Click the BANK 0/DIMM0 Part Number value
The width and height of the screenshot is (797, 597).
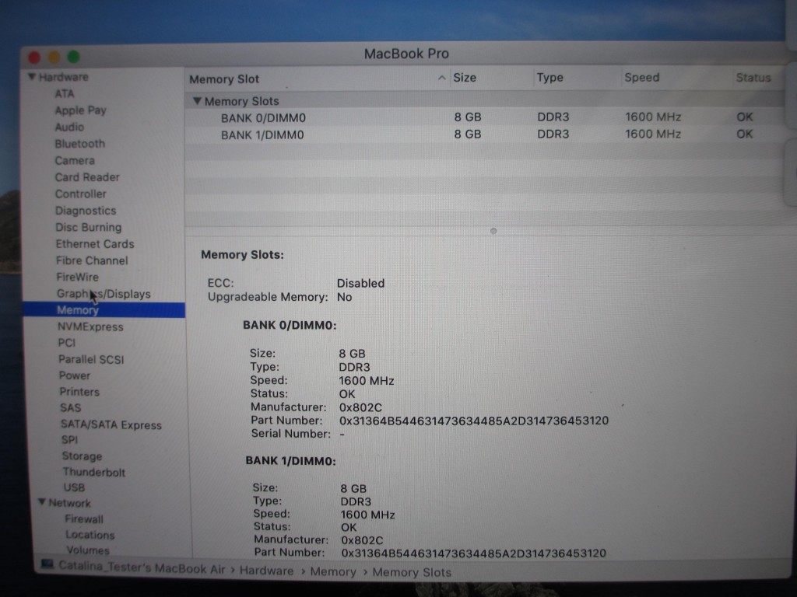474,421
